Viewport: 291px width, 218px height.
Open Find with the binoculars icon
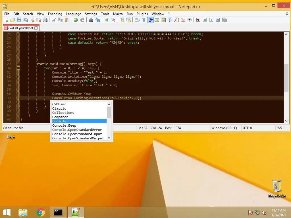91,20
